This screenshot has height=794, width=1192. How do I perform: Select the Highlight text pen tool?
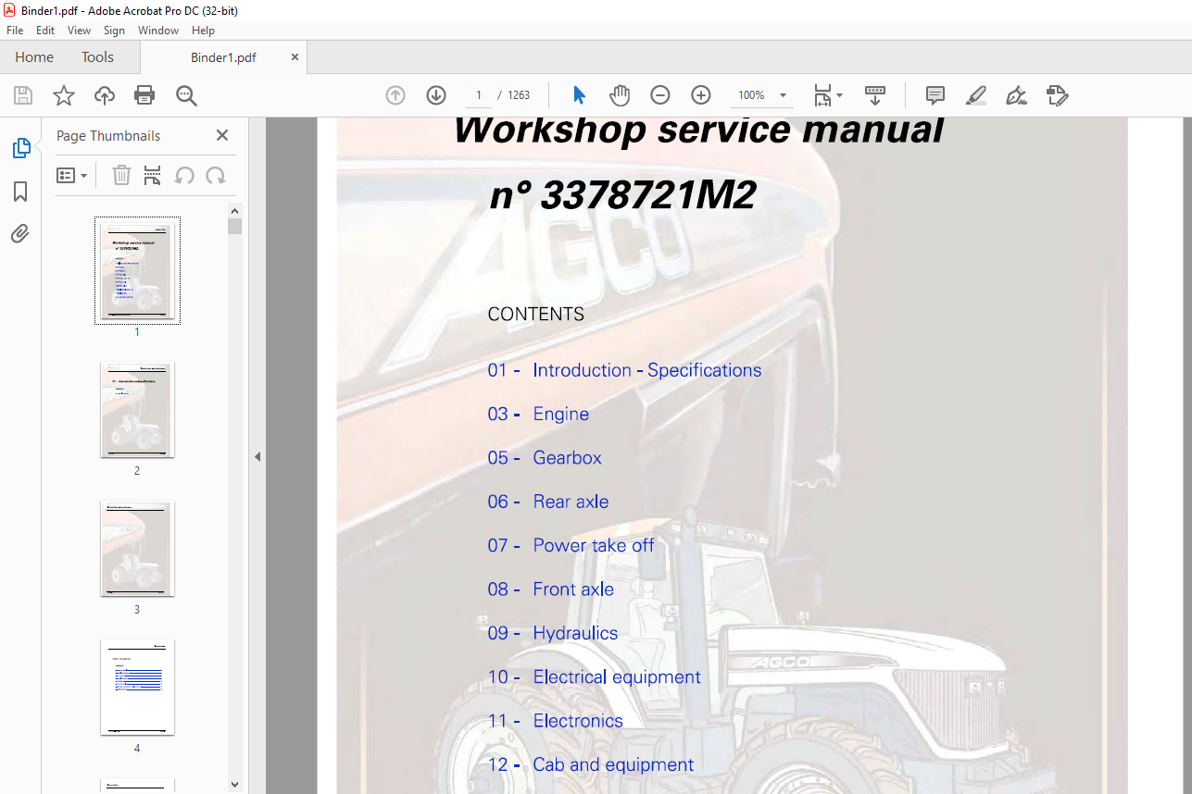(975, 95)
